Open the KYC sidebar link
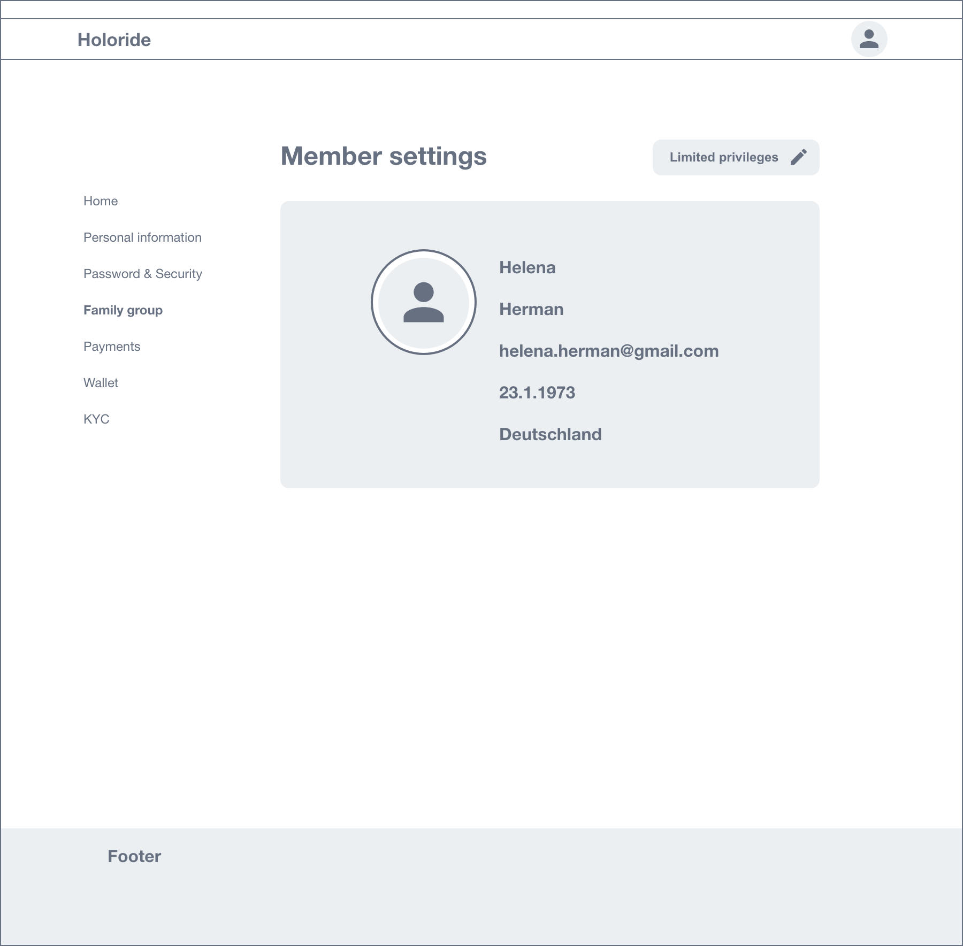This screenshot has height=946, width=963. [96, 419]
